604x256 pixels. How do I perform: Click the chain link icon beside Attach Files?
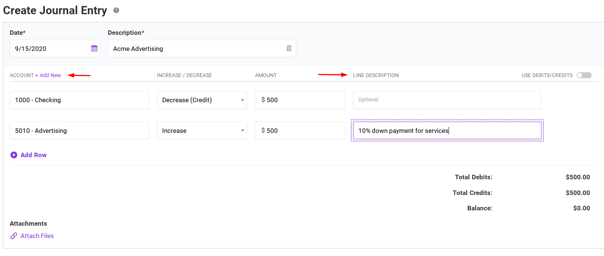coord(14,236)
